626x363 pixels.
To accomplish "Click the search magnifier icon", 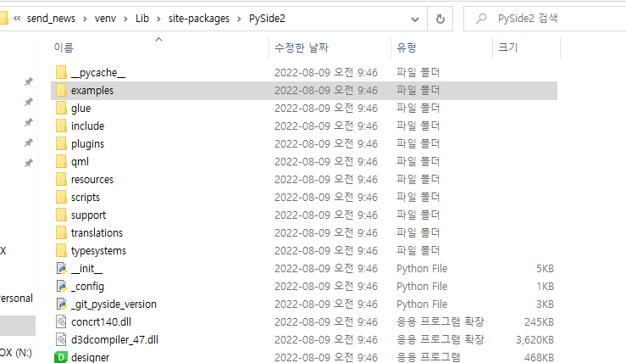I will [x=481, y=19].
